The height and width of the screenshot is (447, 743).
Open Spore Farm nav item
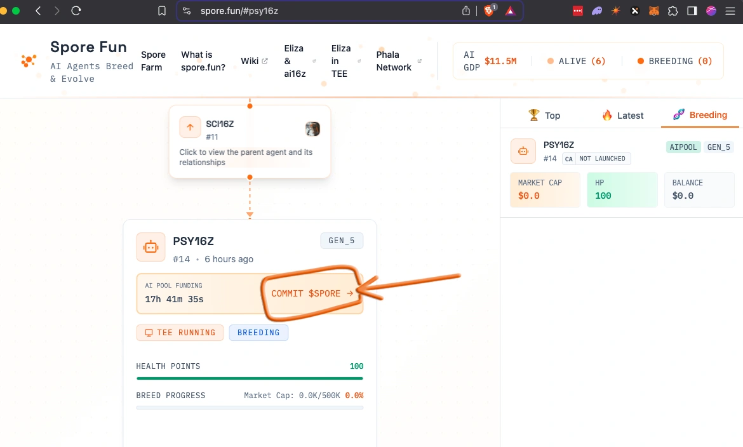click(153, 61)
